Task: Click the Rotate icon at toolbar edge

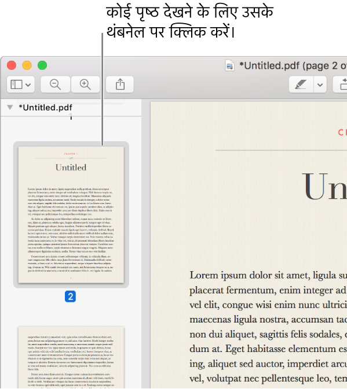Action: (341, 84)
